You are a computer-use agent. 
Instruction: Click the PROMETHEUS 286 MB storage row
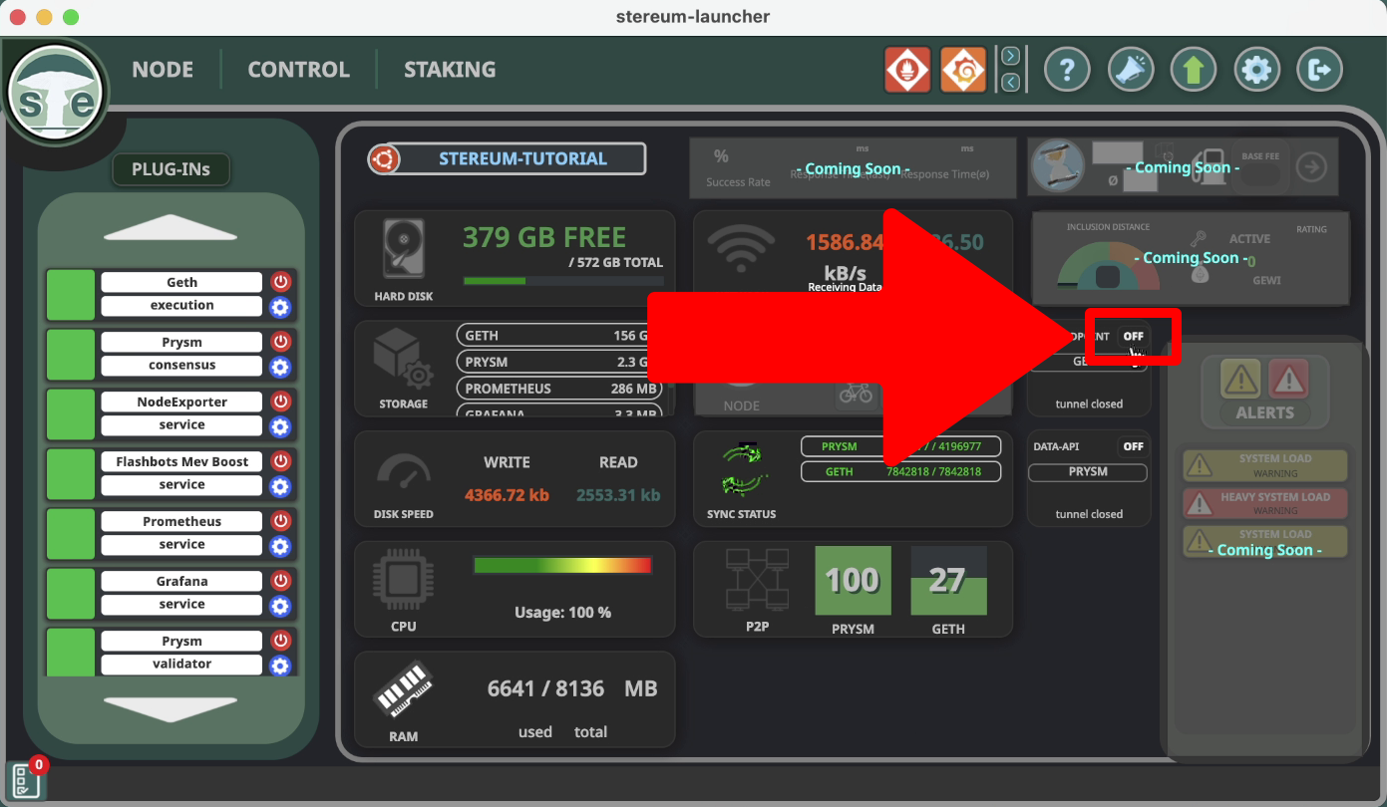(561, 390)
